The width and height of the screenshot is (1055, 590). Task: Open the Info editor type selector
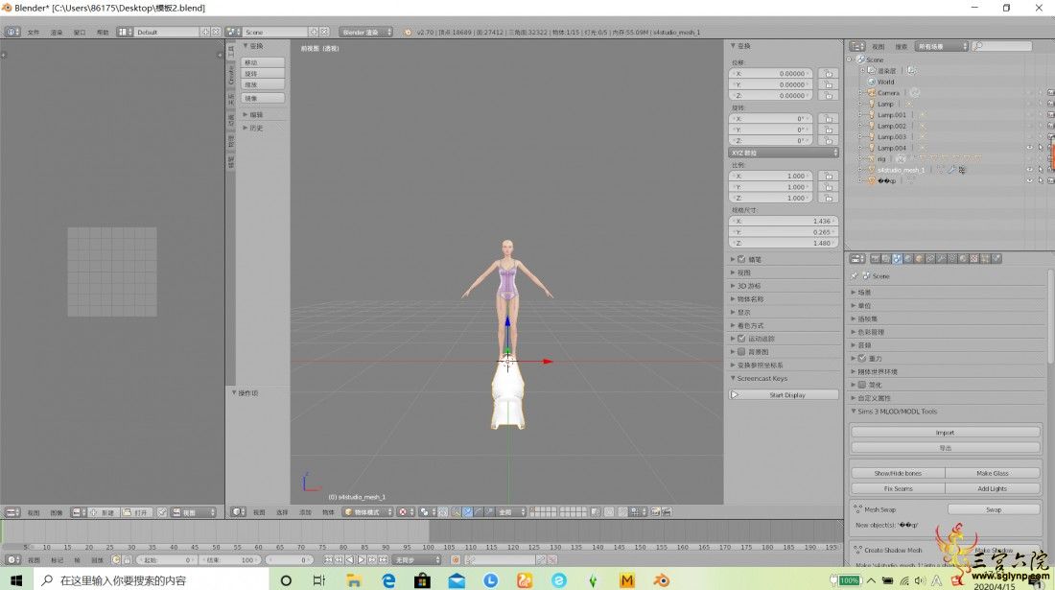tap(12, 32)
